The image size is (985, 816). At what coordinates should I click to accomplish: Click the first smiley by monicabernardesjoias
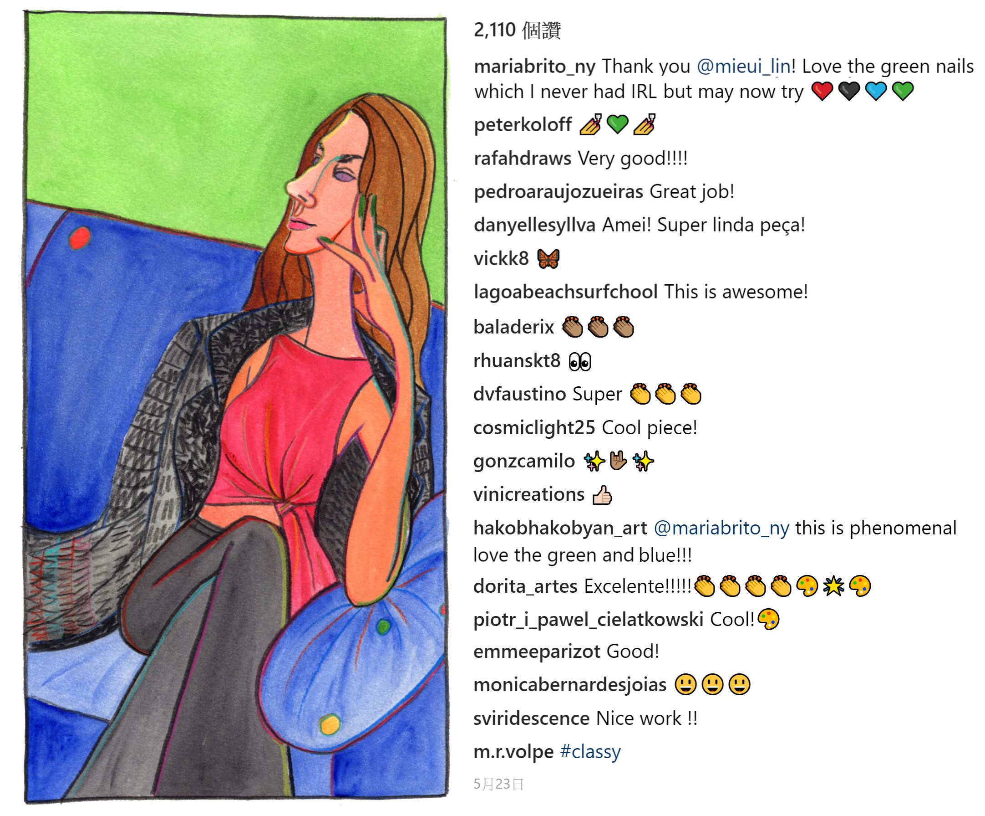tap(685, 684)
